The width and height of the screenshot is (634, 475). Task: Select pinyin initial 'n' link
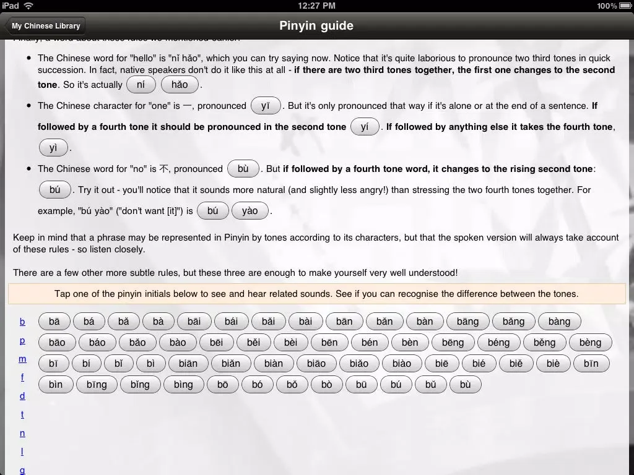pos(22,433)
